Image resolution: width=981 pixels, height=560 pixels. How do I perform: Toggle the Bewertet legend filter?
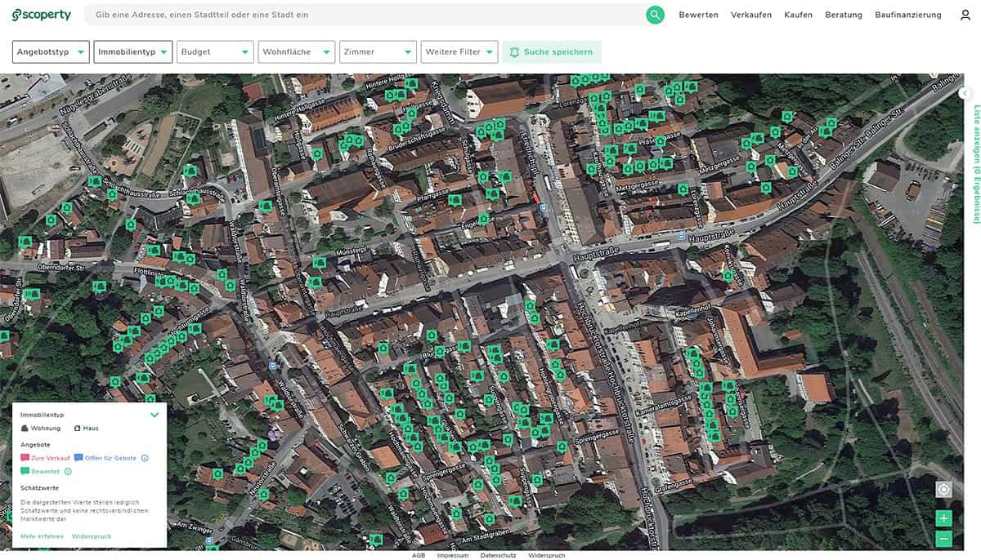[41, 471]
